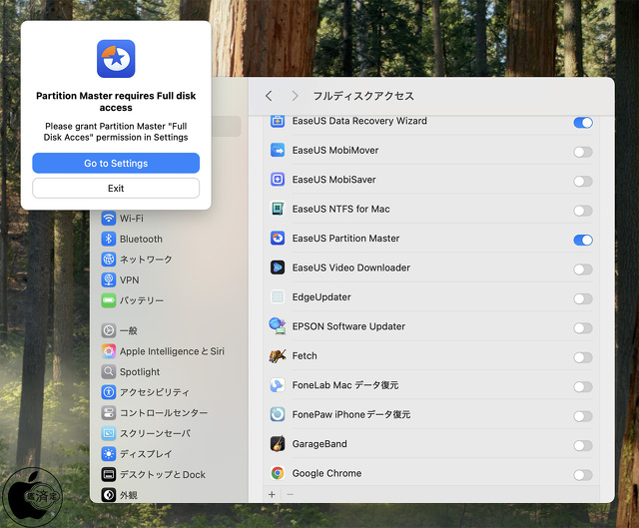
Task: Select the Google Chrome row label
Action: pos(326,473)
